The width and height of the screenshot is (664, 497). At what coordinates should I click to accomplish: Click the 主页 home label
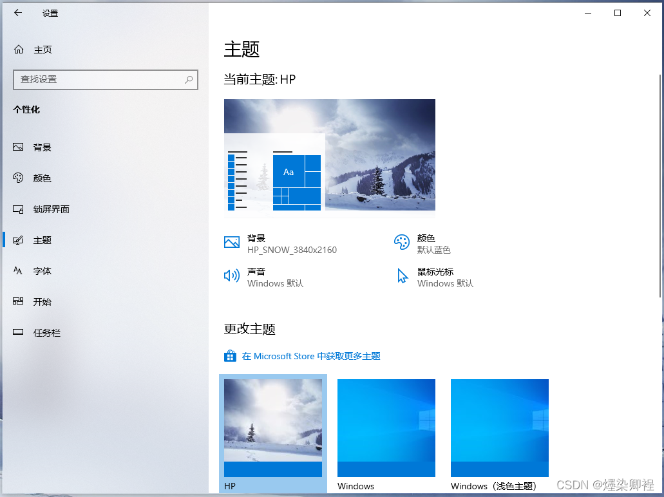[43, 50]
